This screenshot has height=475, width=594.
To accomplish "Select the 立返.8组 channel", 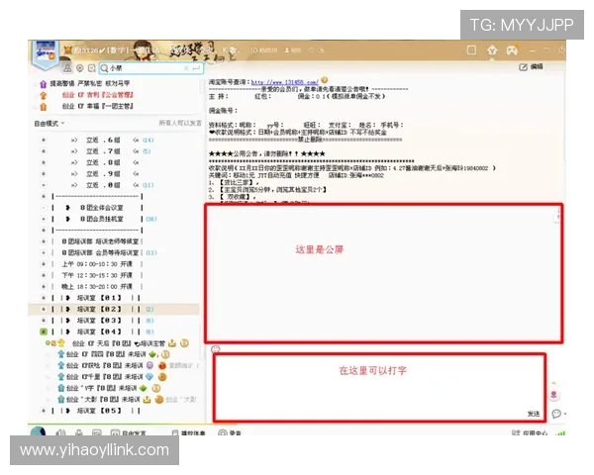I will [103, 162].
